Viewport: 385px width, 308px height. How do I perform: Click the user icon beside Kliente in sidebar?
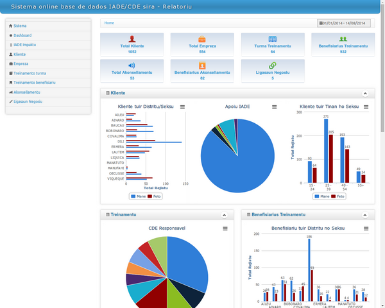pyautogui.click(x=10, y=55)
